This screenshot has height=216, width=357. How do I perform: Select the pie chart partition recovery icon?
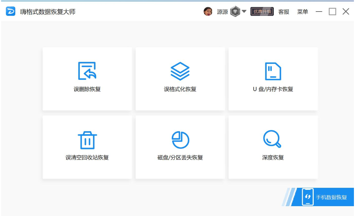[x=180, y=140]
